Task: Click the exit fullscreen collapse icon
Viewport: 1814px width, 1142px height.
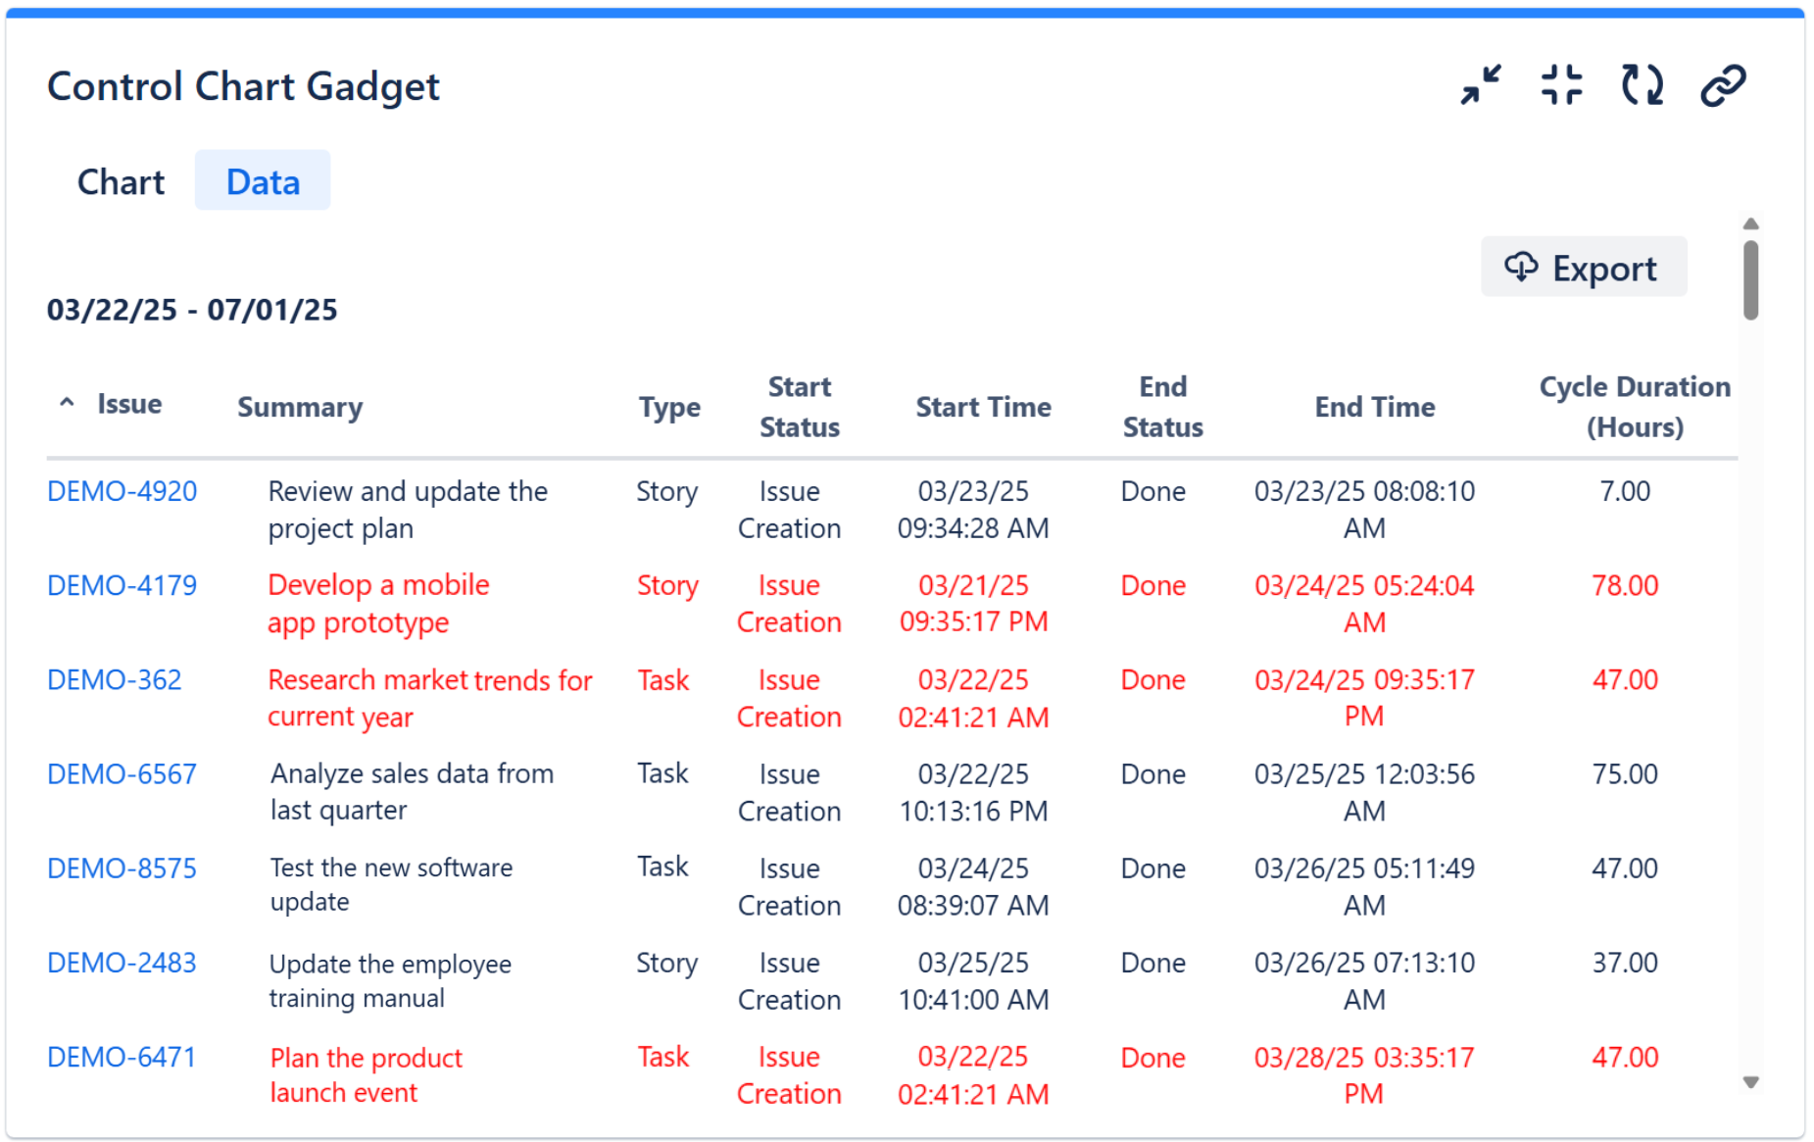Action: point(1561,85)
